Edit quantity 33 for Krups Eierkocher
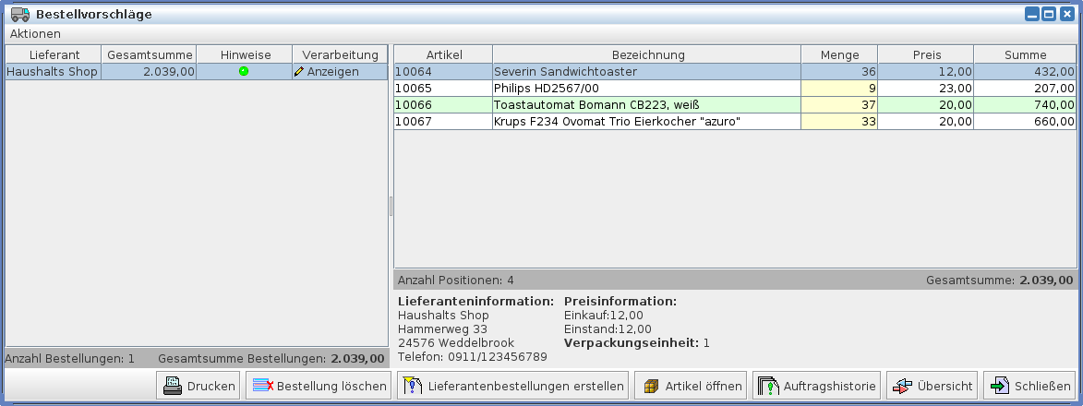Screen dimensions: 1083x406 coord(838,121)
